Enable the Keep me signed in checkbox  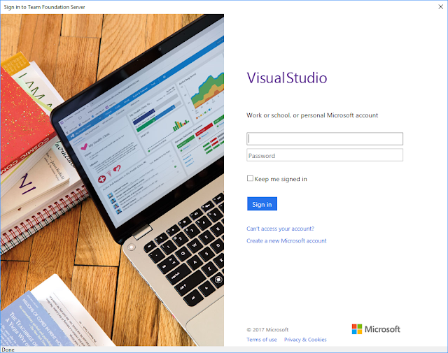point(250,178)
